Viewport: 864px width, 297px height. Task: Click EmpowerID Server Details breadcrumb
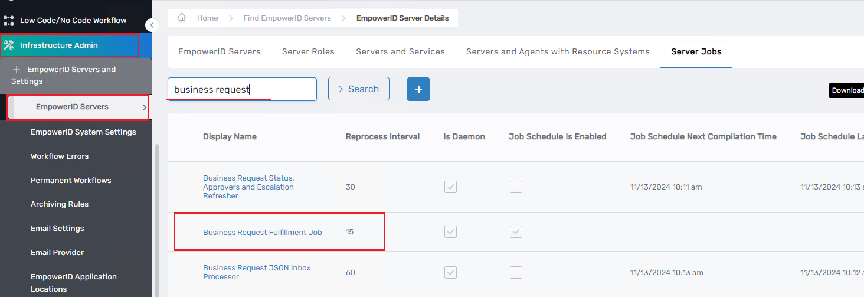[x=402, y=18]
